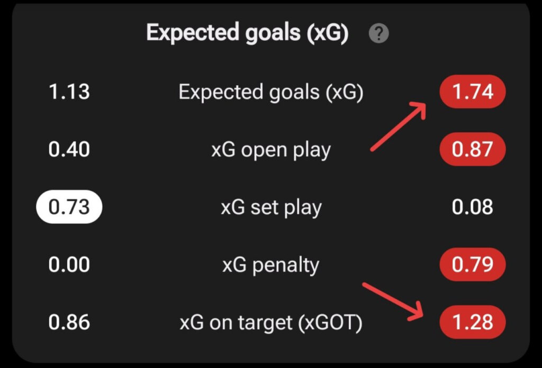The width and height of the screenshot is (542, 368).
Task: Click the 'xG penalty' row label
Action: click(271, 264)
